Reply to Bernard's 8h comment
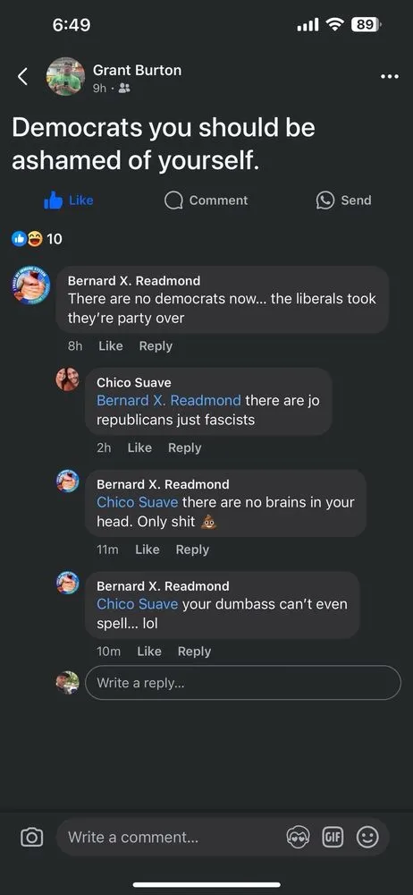The image size is (413, 895). coord(156,345)
